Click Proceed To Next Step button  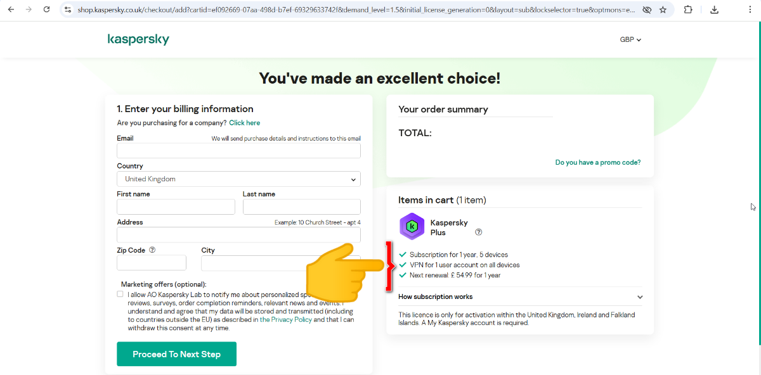(x=176, y=354)
